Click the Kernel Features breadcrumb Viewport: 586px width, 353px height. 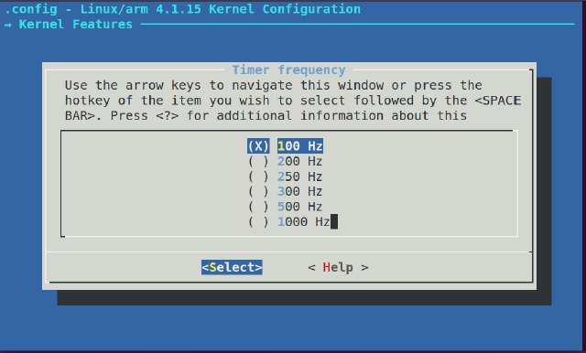pyautogui.click(x=76, y=25)
